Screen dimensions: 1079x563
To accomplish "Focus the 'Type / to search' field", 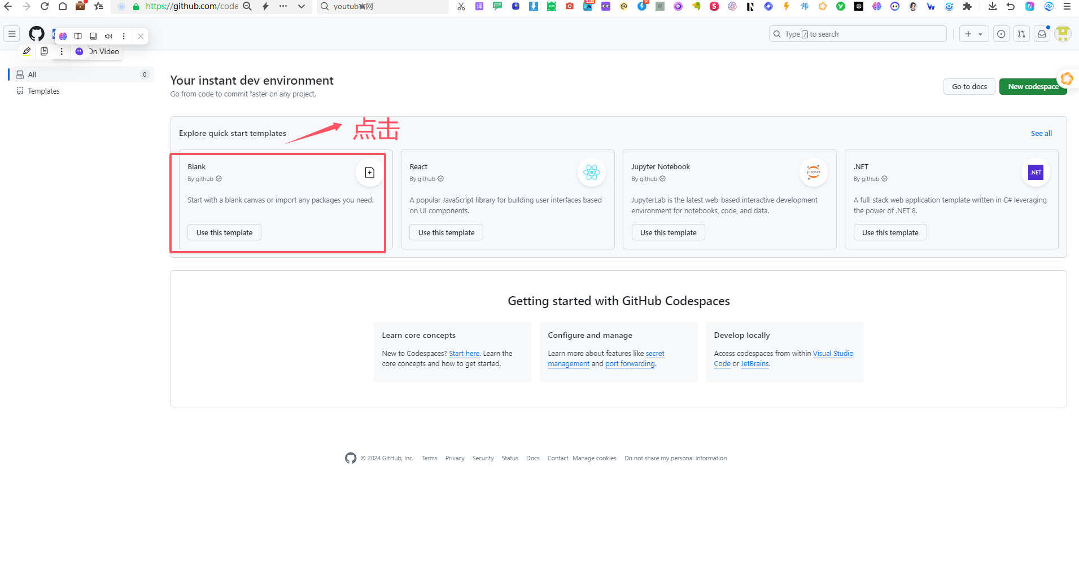I will 858,34.
